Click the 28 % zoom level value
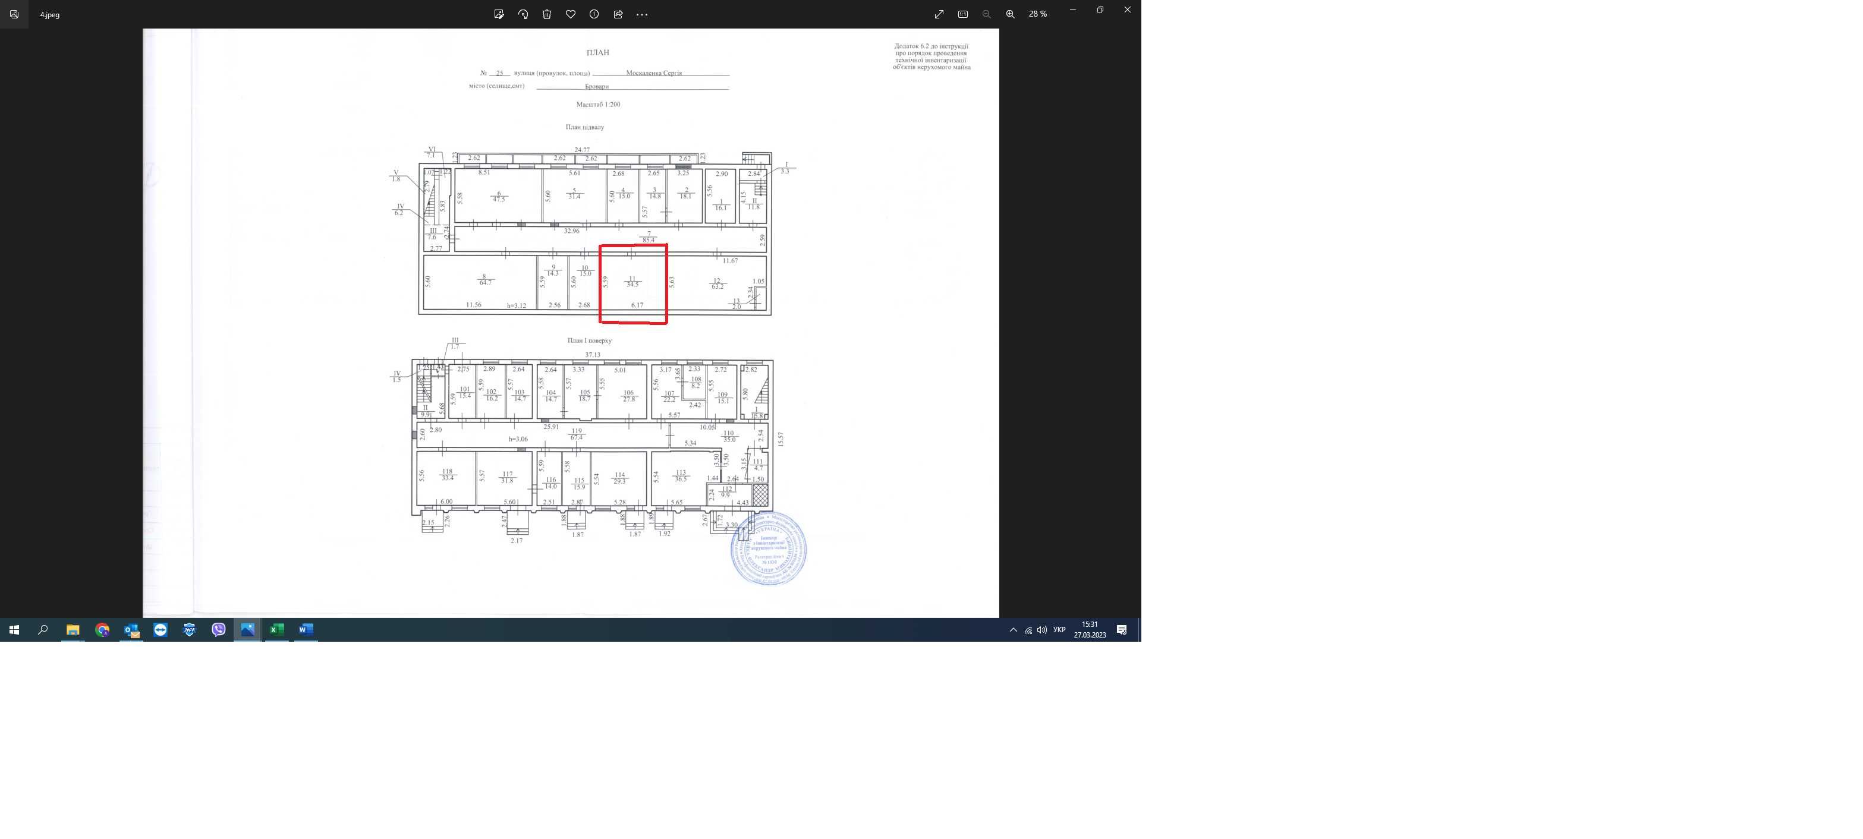 pyautogui.click(x=1038, y=14)
